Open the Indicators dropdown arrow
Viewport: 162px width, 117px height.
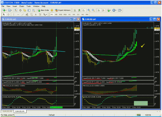pyautogui.click(x=110, y=10)
